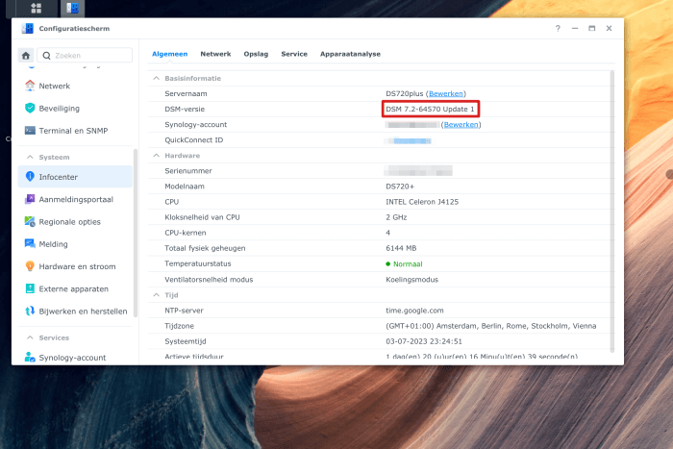
Task: Click the DSM 7.2-64570 Update 1 value
Action: coord(430,109)
